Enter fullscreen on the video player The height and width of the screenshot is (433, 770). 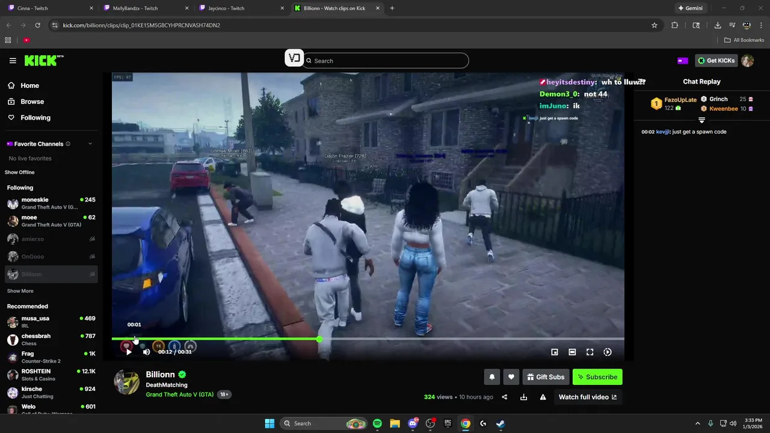[x=590, y=352]
